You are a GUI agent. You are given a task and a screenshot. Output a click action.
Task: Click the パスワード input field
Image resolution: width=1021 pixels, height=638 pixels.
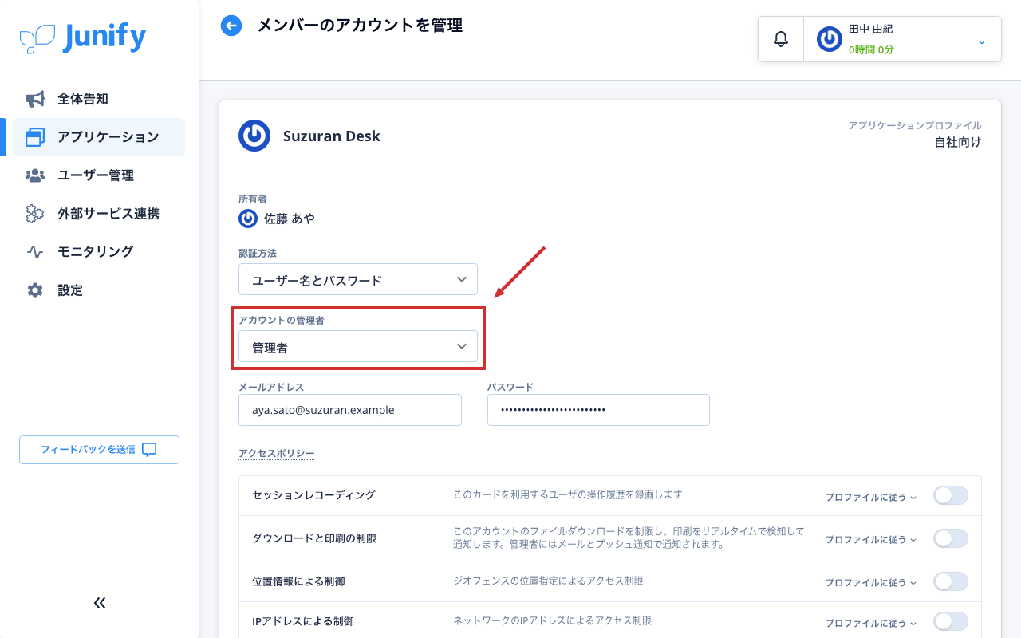pyautogui.click(x=598, y=410)
